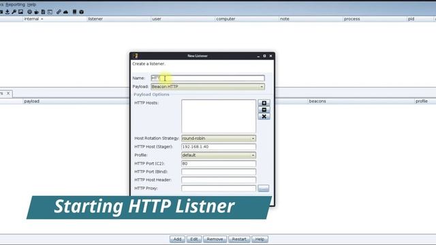Minimize the New Listener dialog
The image size is (436, 245).
pyautogui.click(x=258, y=56)
